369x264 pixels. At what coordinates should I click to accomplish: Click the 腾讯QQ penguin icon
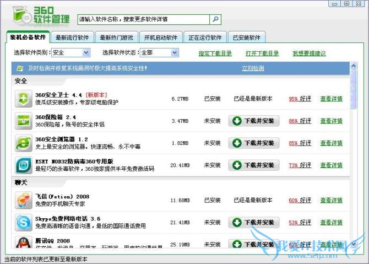23,242
